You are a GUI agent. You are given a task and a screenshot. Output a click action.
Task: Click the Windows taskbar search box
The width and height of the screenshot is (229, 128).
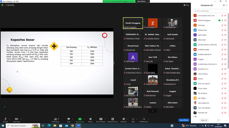(23, 126)
